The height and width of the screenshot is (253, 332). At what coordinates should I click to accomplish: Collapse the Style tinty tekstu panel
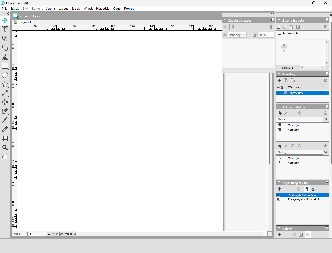(x=279, y=183)
